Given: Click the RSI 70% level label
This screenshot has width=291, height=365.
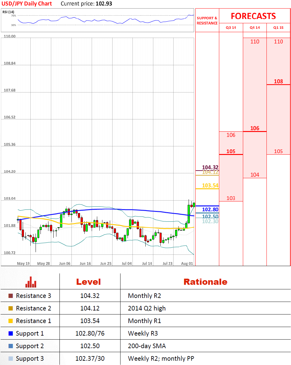Looking at the screenshot, I should [13, 16].
